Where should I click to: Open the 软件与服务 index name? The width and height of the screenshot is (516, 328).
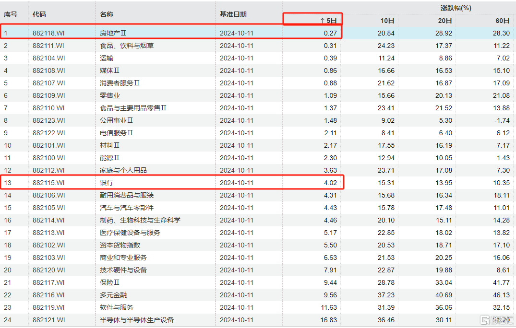(117, 307)
